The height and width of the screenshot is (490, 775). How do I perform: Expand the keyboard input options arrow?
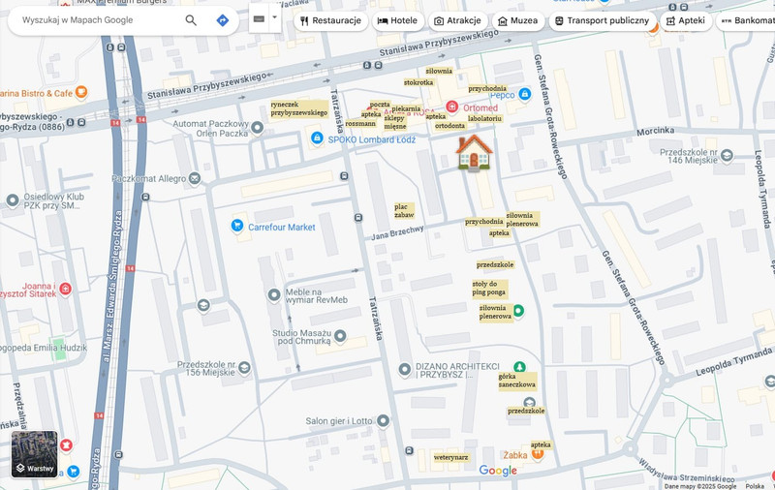(x=274, y=17)
